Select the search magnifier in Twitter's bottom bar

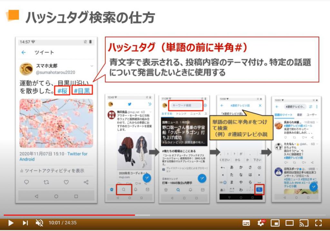tap(124, 189)
